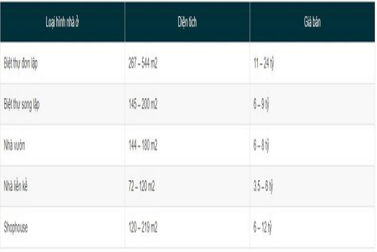Click the '11 – 24 tỷ' price
The image size is (377, 252).
tap(264, 64)
